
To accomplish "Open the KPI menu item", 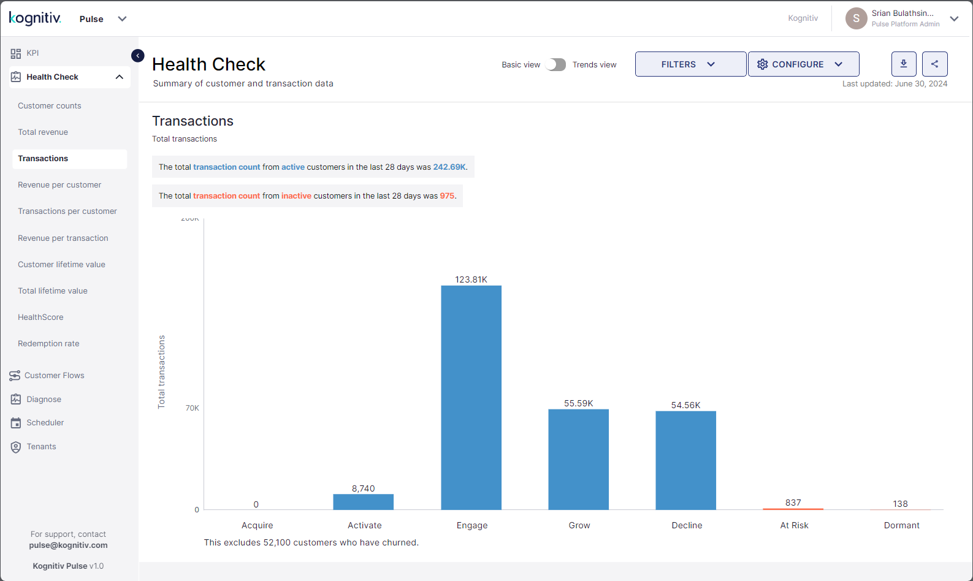I will point(32,53).
